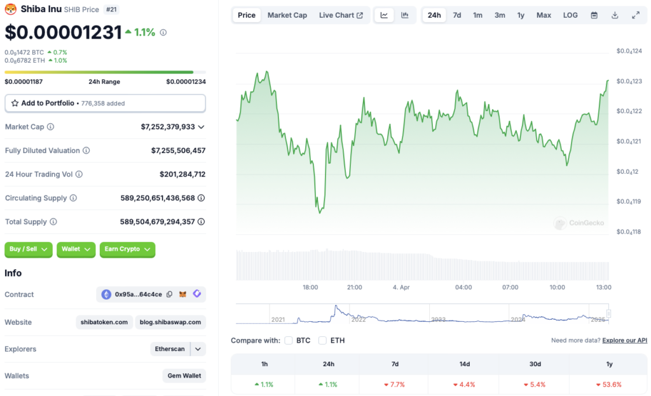The image size is (651, 396).
Task: Click the right handle of history range navigator
Action: (608, 313)
